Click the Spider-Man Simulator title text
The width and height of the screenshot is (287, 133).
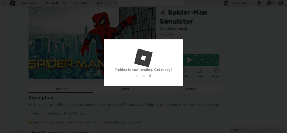(x=183, y=17)
